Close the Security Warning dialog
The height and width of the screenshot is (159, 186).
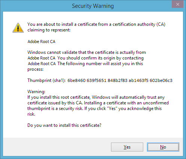(177, 4)
